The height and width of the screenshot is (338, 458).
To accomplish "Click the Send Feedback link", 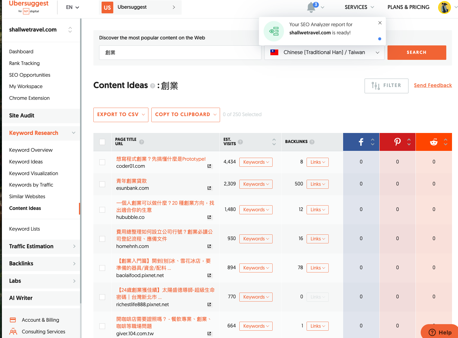I will coord(433,85).
